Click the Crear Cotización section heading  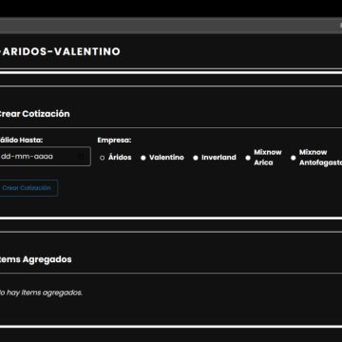(x=34, y=114)
